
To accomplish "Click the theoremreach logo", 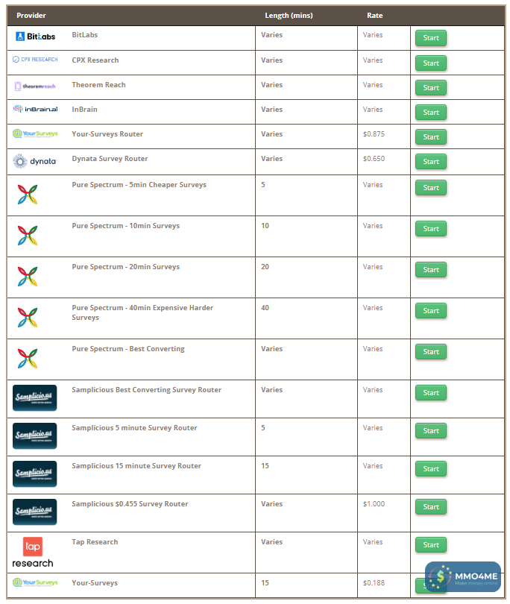I will (35, 86).
